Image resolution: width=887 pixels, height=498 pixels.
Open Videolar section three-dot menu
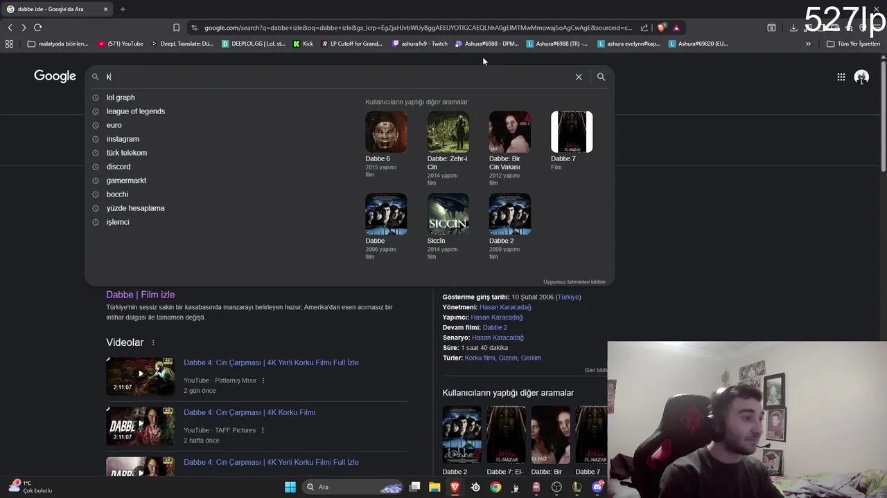coord(153,342)
